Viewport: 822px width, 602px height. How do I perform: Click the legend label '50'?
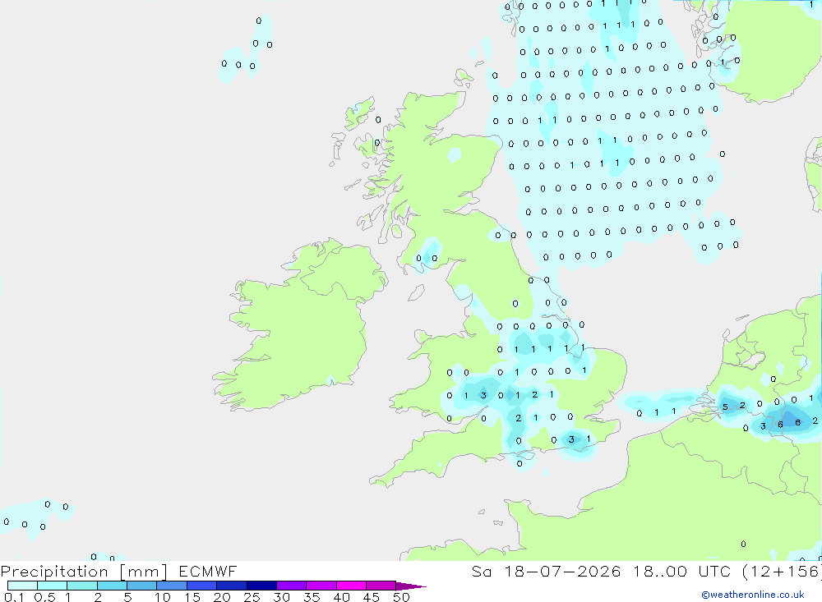coord(402,597)
